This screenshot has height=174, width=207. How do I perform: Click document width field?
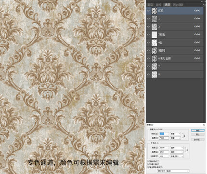coord(164,147)
